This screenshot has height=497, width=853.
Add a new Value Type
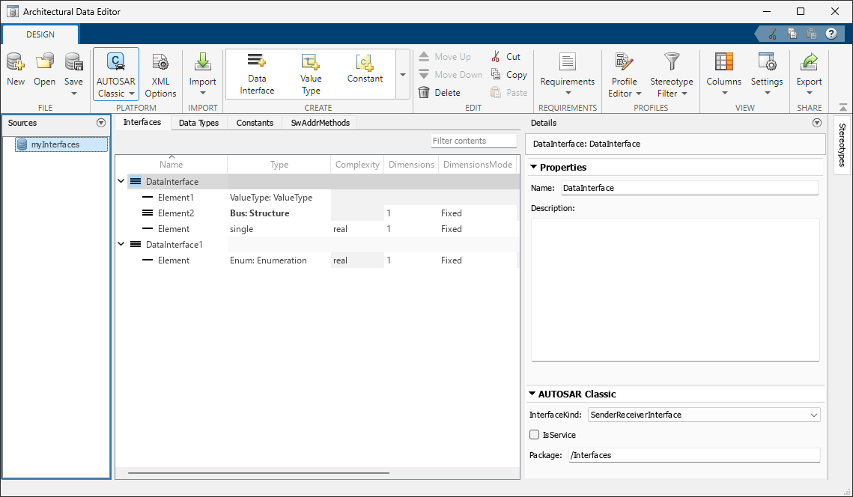311,74
